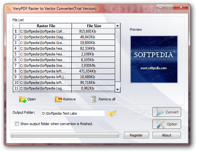
Task: Click the app icon in title bar
Action: pyautogui.click(x=9, y=9)
